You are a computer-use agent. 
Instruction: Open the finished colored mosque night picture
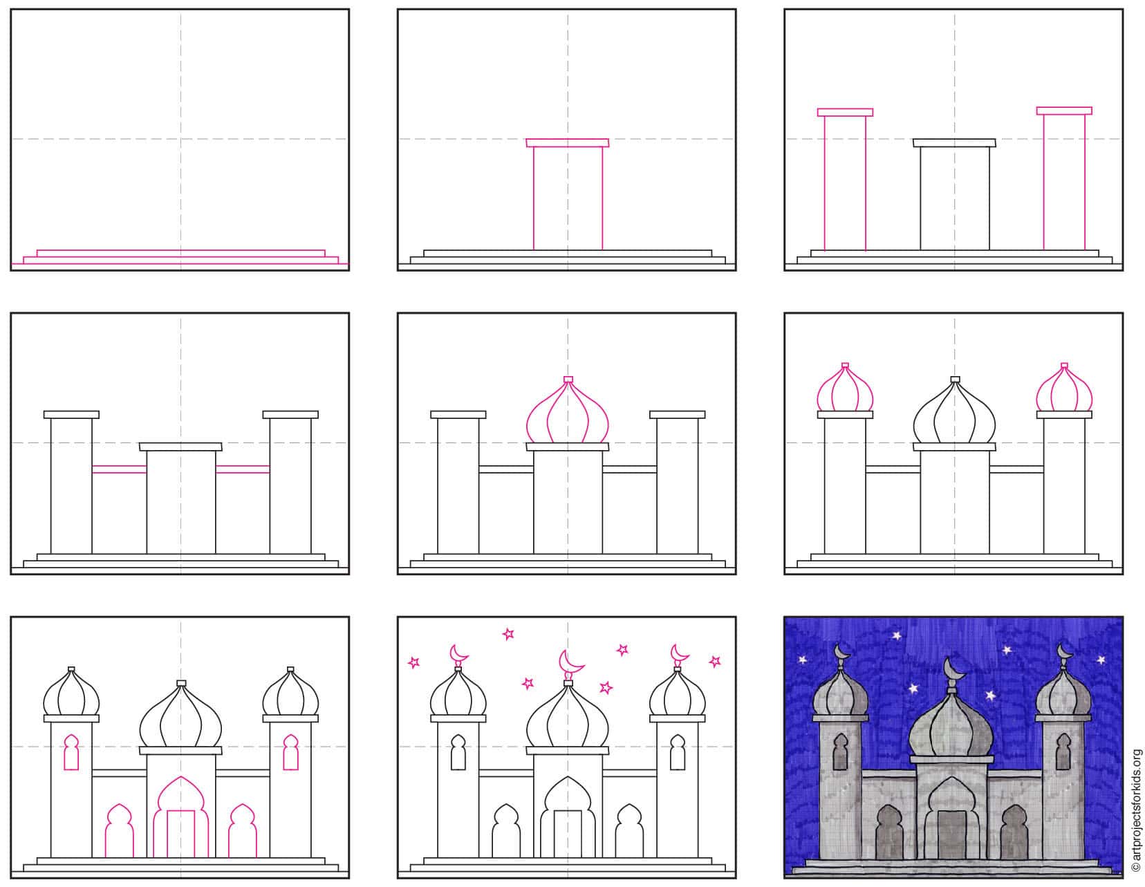click(953, 747)
